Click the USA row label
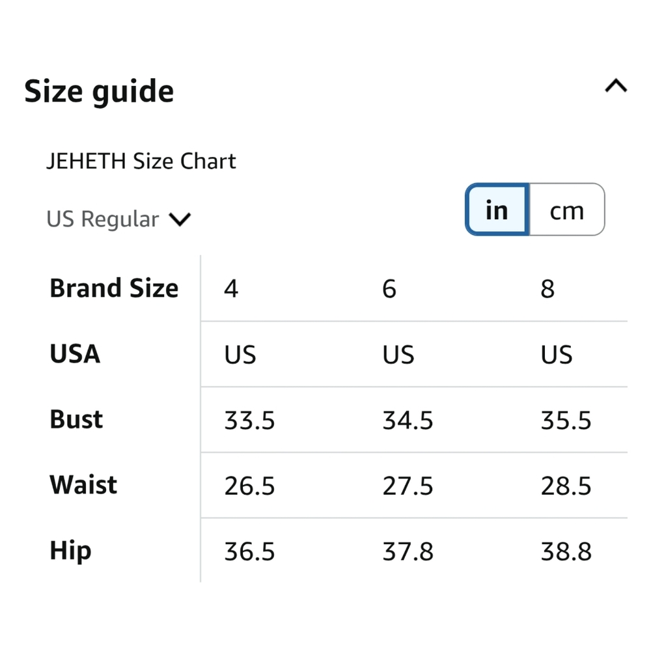Screen dimensions: 651x651 click(75, 353)
